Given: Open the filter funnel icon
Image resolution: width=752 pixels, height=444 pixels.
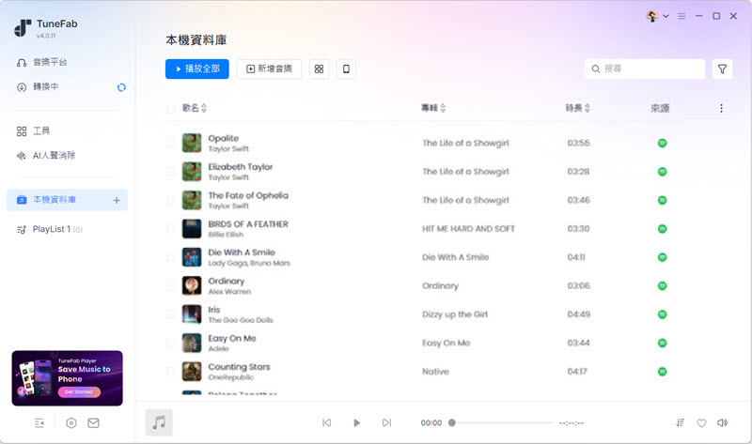Looking at the screenshot, I should coord(722,69).
